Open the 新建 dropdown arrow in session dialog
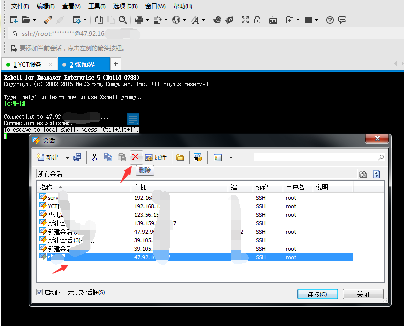Screen dimensions: 404x326 67,157
